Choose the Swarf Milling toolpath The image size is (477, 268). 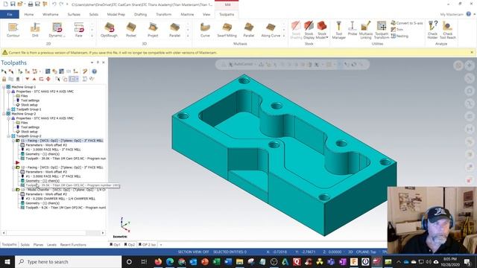click(x=227, y=30)
